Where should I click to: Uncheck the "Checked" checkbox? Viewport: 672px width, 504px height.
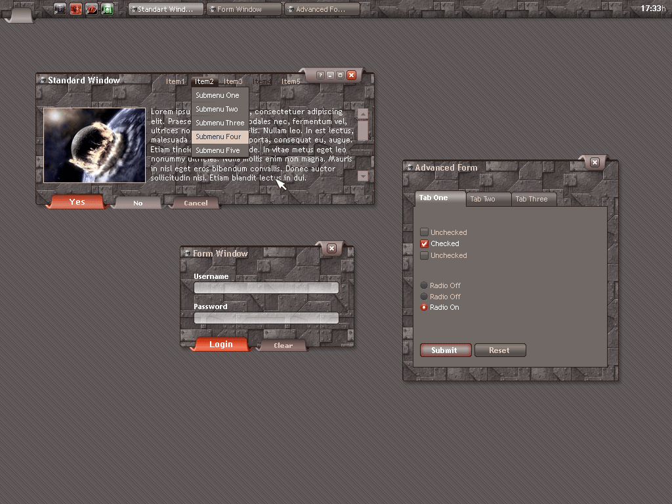point(424,243)
